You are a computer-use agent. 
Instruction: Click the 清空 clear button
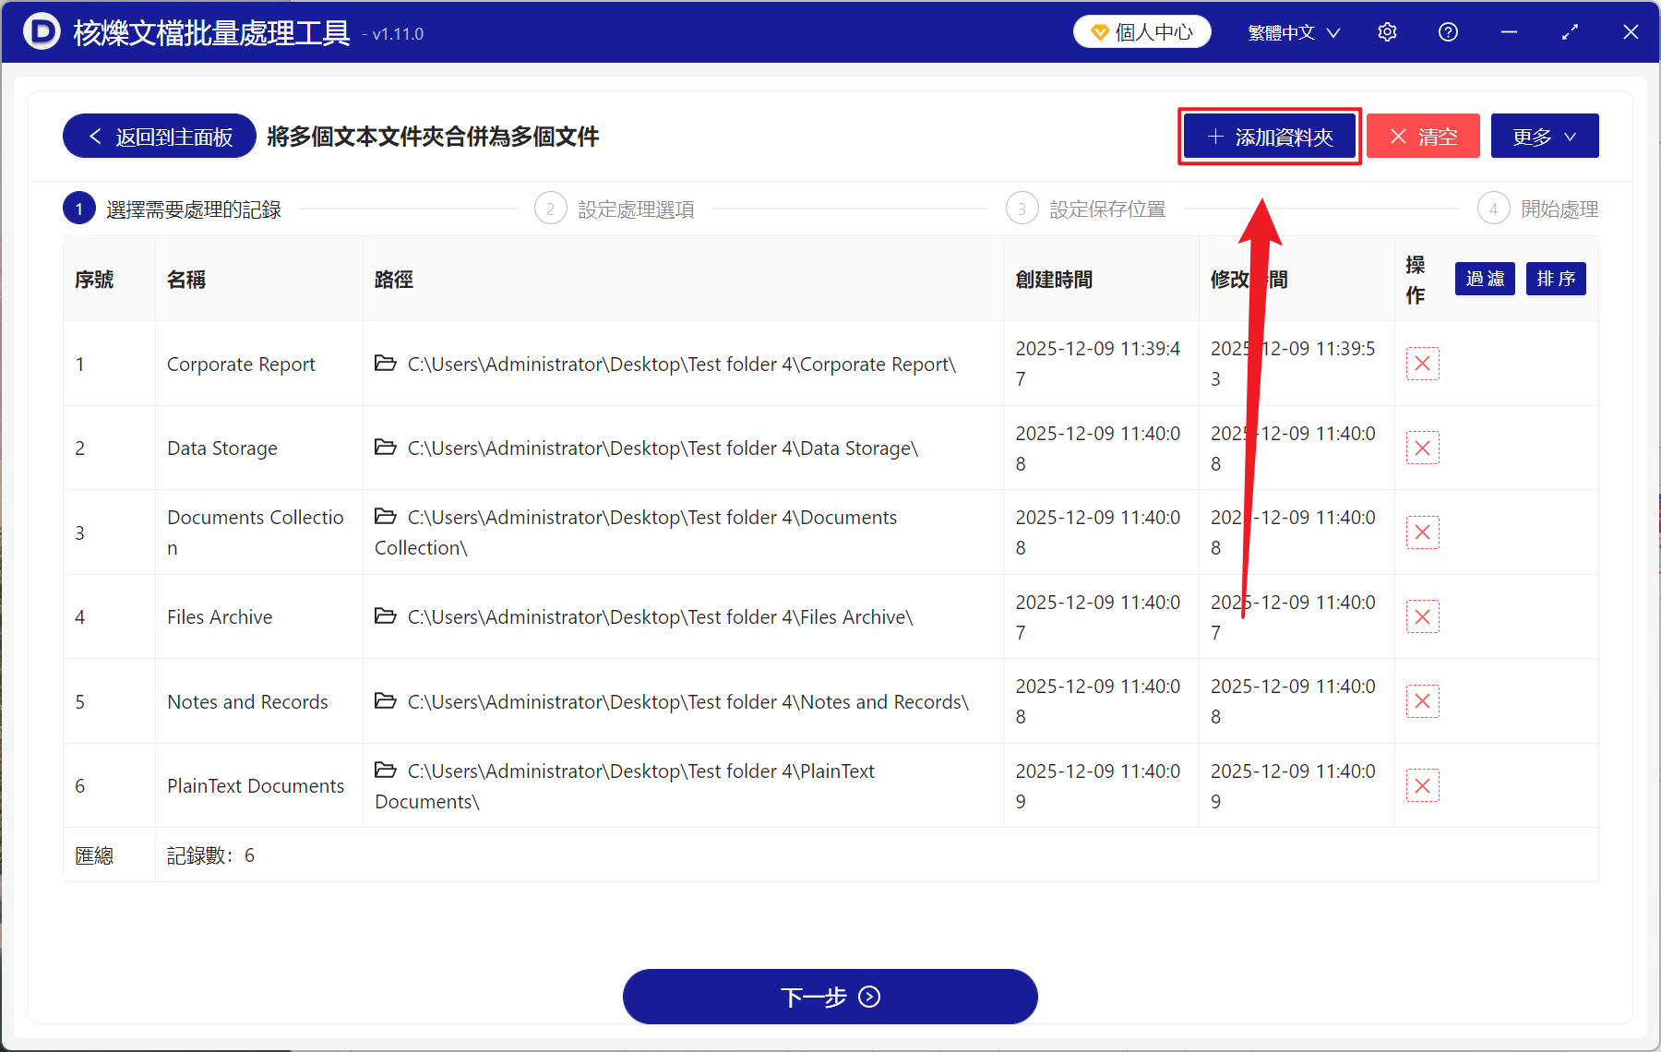point(1423,136)
